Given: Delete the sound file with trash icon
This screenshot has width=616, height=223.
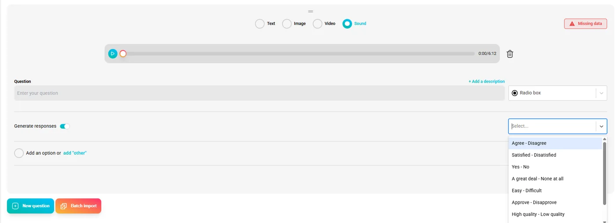Looking at the screenshot, I should (510, 54).
